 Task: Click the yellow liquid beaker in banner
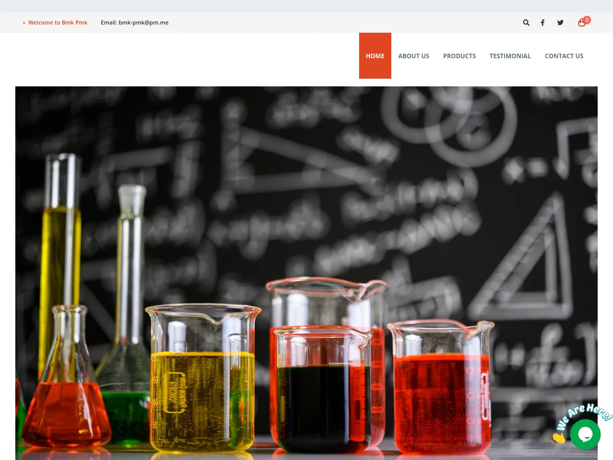pos(203,378)
